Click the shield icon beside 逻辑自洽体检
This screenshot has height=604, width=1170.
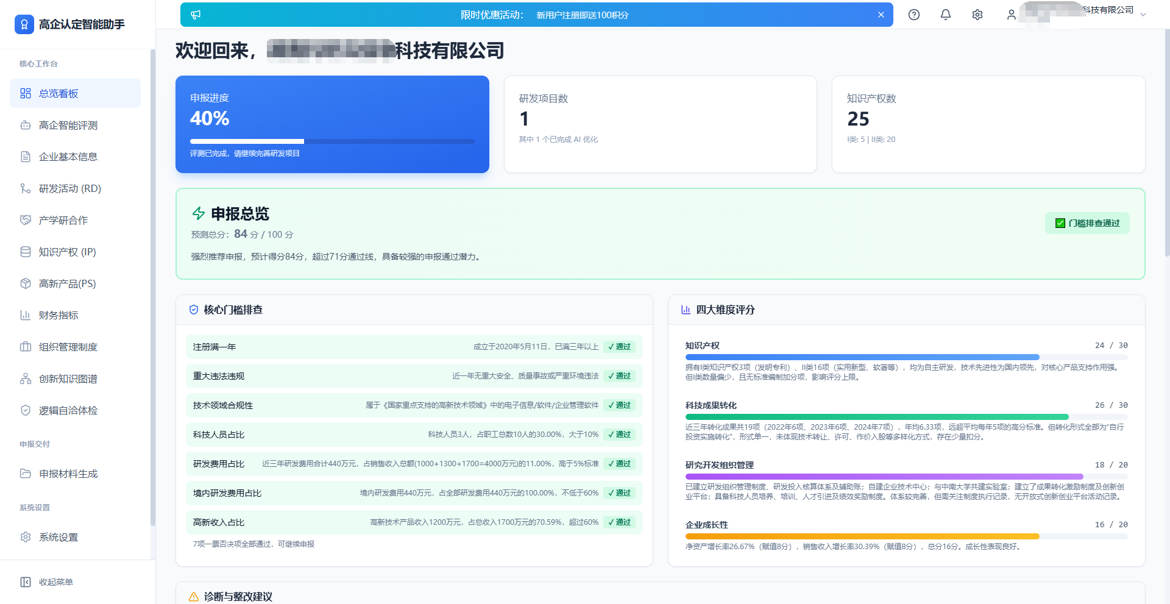pos(26,410)
